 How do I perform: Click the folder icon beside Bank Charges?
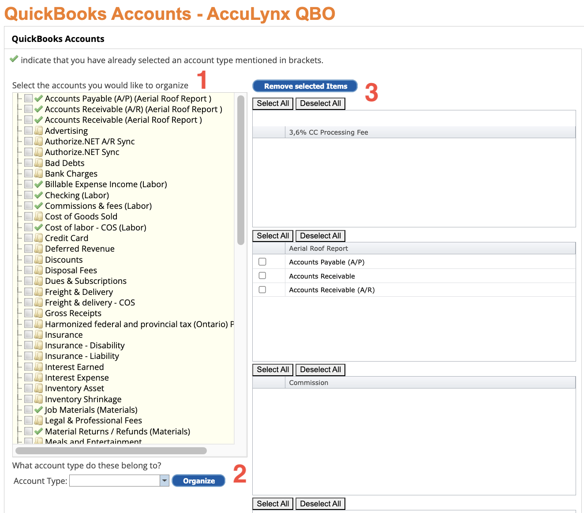coord(39,174)
